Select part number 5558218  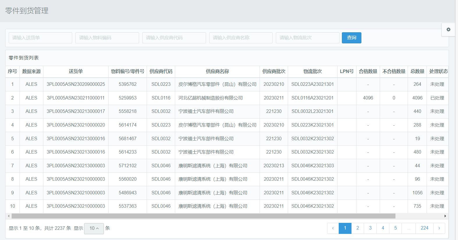point(127,111)
